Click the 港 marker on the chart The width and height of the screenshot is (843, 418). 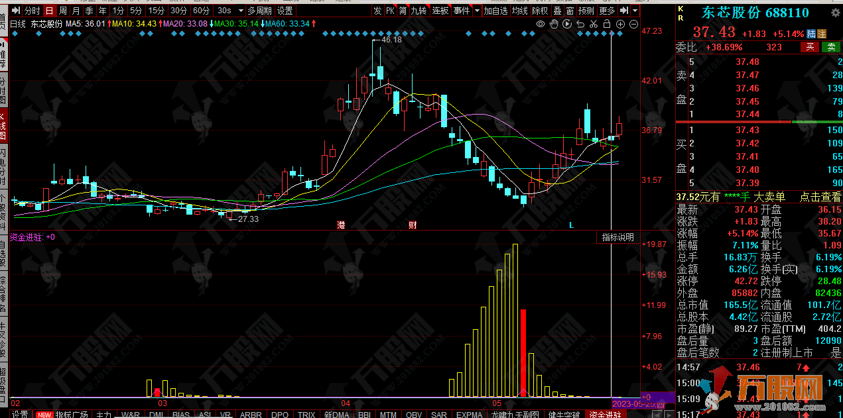341,225
